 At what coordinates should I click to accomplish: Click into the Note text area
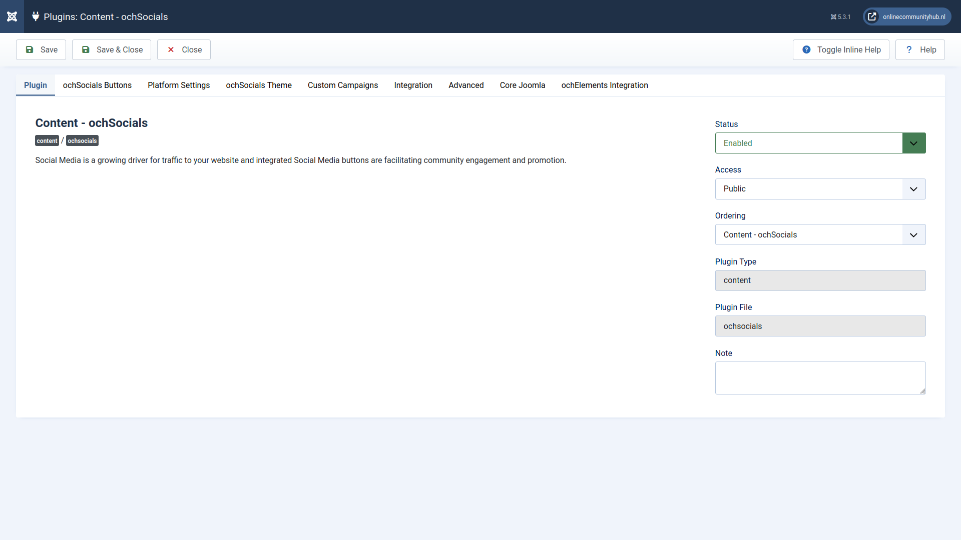[x=820, y=378]
